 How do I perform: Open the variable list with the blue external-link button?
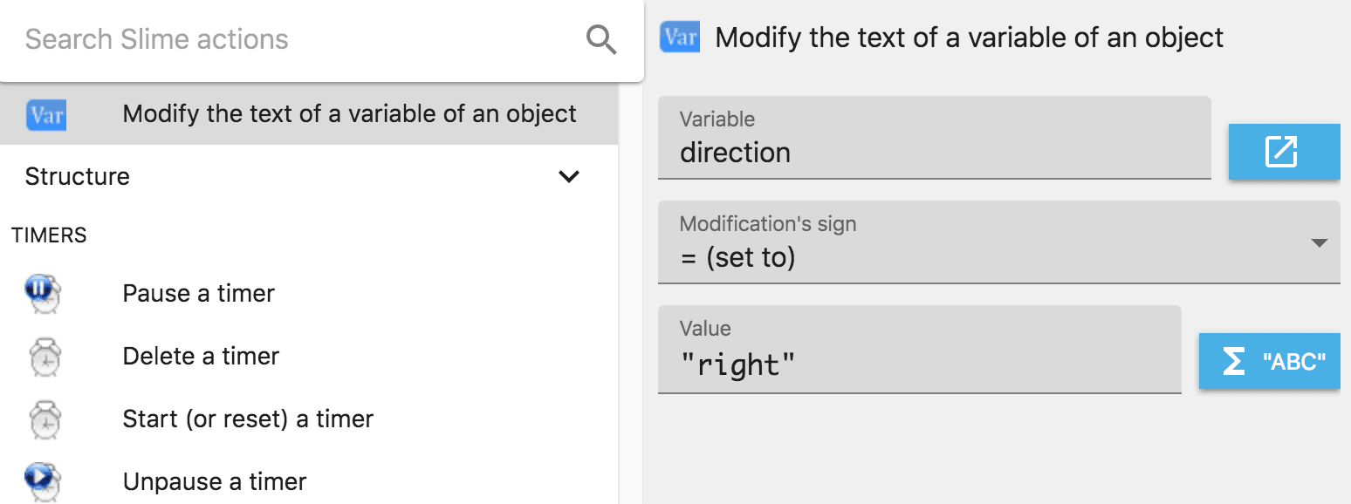[x=1282, y=152]
